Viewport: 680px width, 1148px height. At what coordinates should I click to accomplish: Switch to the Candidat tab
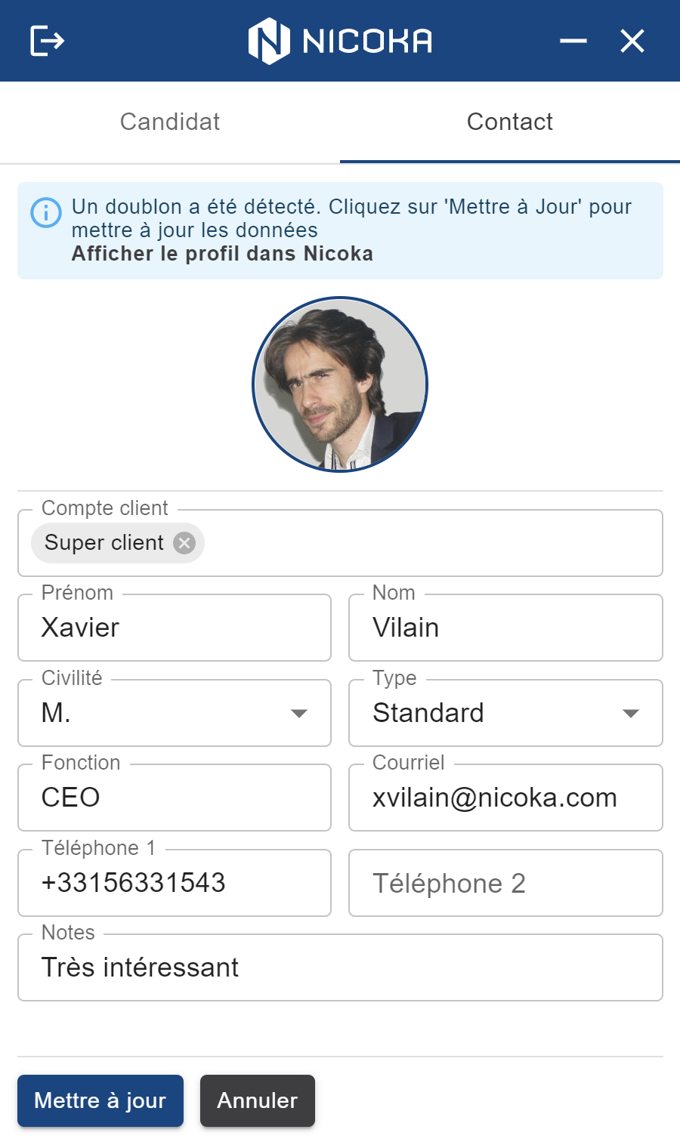170,122
